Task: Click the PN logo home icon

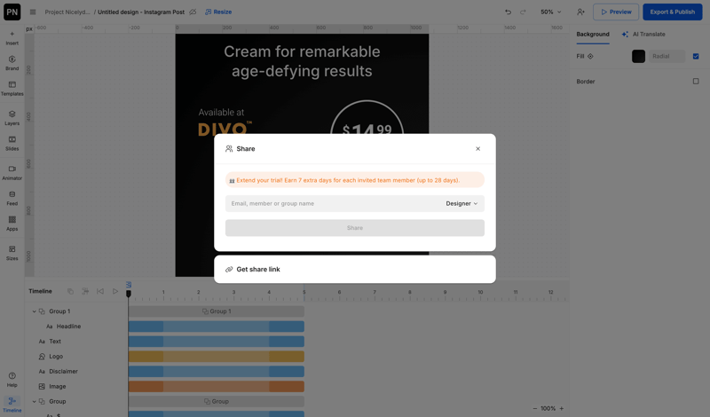Action: (x=12, y=12)
